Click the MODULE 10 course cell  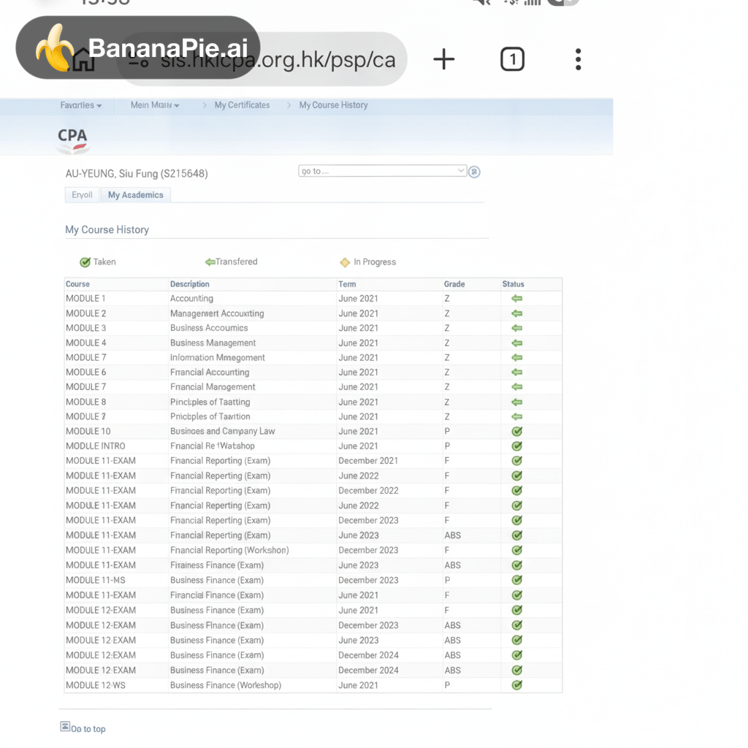88,431
